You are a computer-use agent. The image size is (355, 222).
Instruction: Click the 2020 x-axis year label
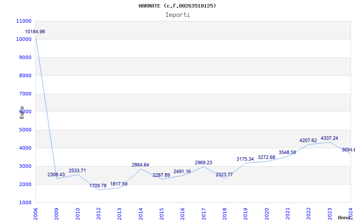pyautogui.click(x=267, y=214)
